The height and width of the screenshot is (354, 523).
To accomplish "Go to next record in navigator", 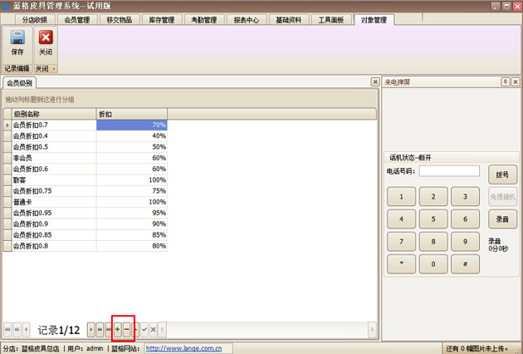I will (90, 330).
